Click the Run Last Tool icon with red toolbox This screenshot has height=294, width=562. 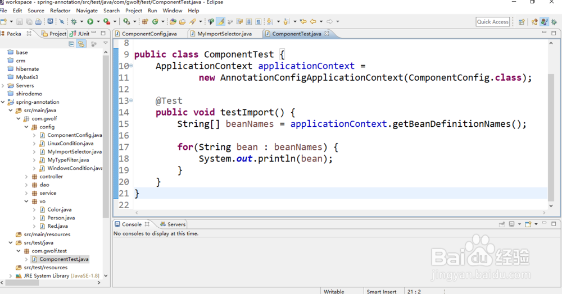(x=107, y=22)
